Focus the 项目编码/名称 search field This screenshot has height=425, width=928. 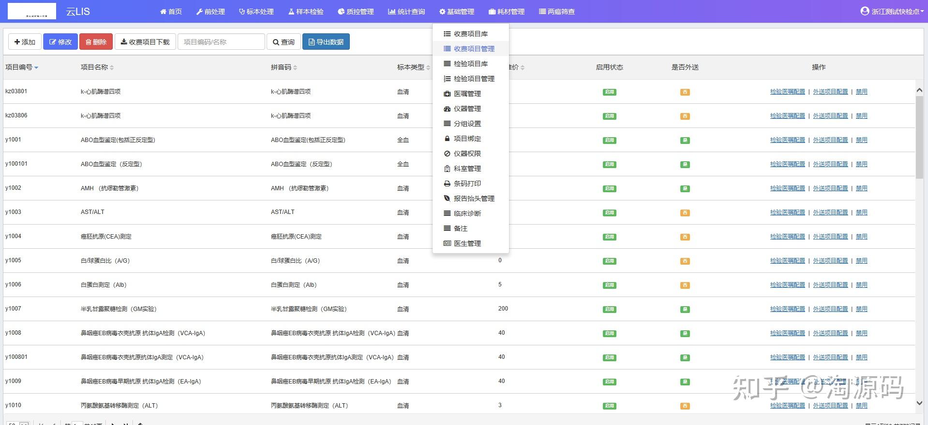pos(221,42)
